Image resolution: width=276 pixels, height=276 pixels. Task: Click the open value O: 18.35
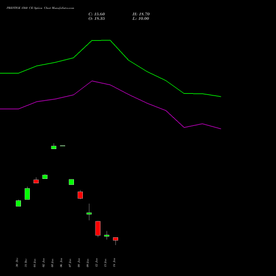tap(97, 19)
